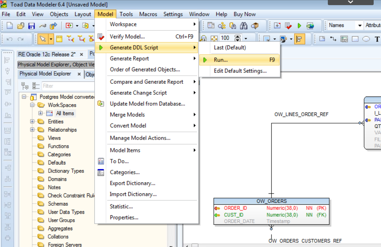Screen dimensions: 381x247
Task: Switch to RE Oracle 12c Release 2 tab
Action: 47,54
